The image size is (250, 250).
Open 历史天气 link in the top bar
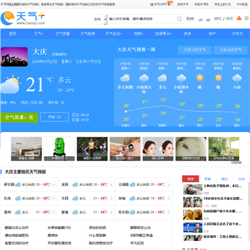[183, 4]
